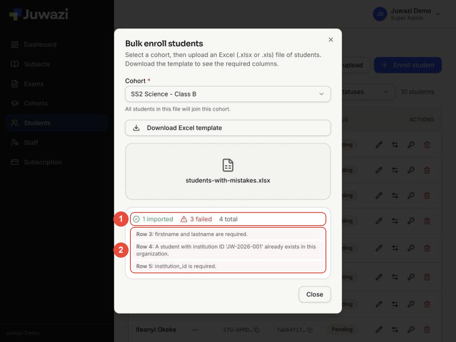Close the bulk enroll dialog with X
456x342 pixels.
click(331, 40)
